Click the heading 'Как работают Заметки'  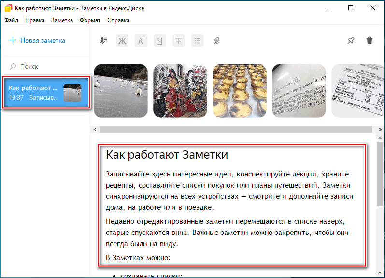(167, 155)
